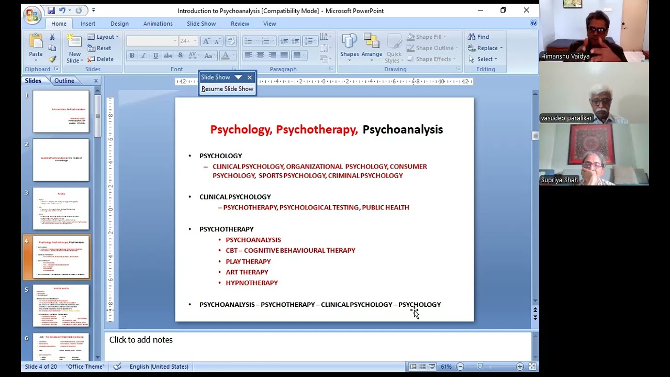Click the Decrease List Level icon
This screenshot has height=377, width=670.
(284, 41)
